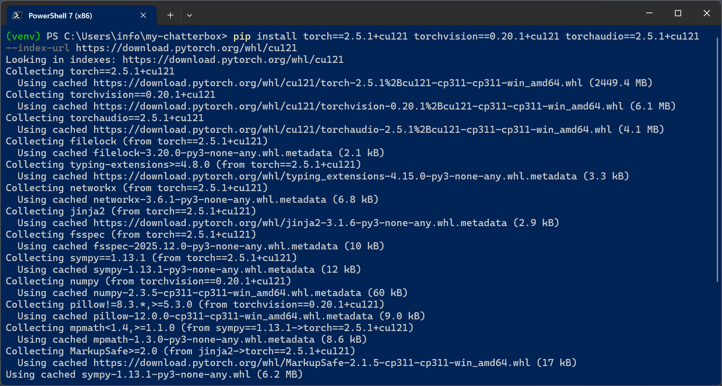Screen dimensions: 722x386
Task: Click the index URL after --index-url
Action: pos(186,48)
